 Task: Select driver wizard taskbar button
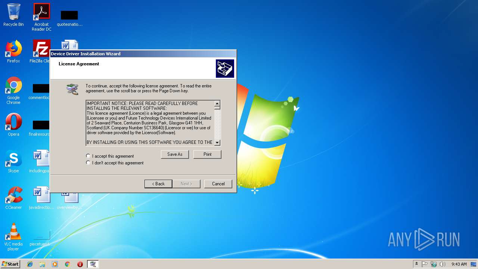pyautogui.click(x=93, y=264)
